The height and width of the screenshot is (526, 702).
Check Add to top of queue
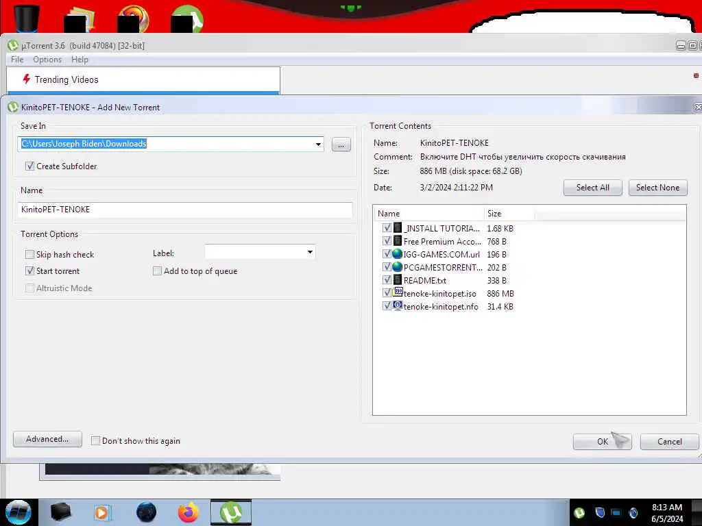[x=157, y=271]
